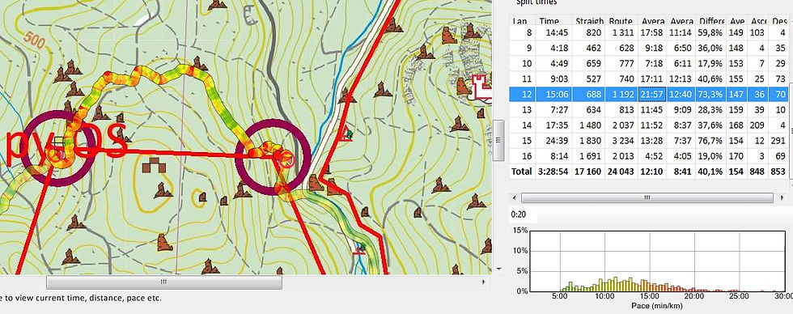The image size is (793, 314).
Task: Click the three brown building squares on map
Action: click(x=153, y=165)
